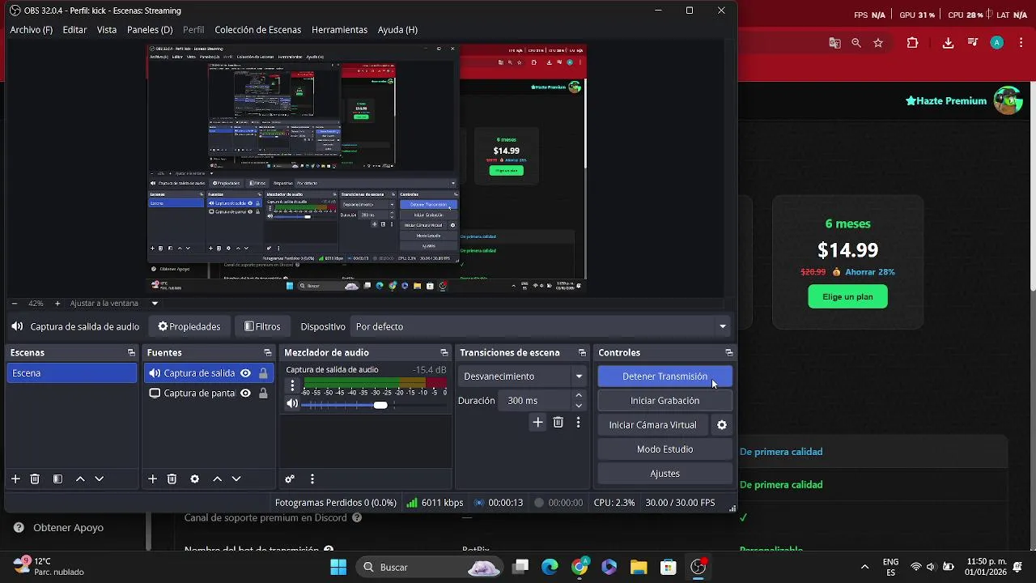Open Propiedades of selected source
Viewport: 1036px width, 583px height.
[x=189, y=327]
